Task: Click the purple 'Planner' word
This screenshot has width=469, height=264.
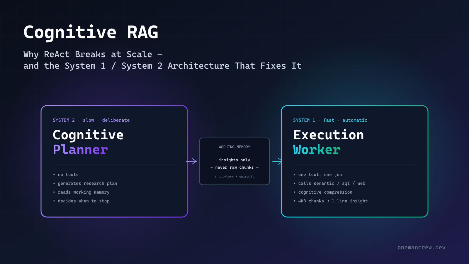Action: pyautogui.click(x=80, y=150)
